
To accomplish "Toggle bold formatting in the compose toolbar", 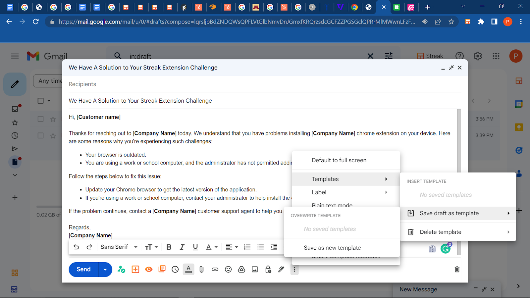I will 169,247.
